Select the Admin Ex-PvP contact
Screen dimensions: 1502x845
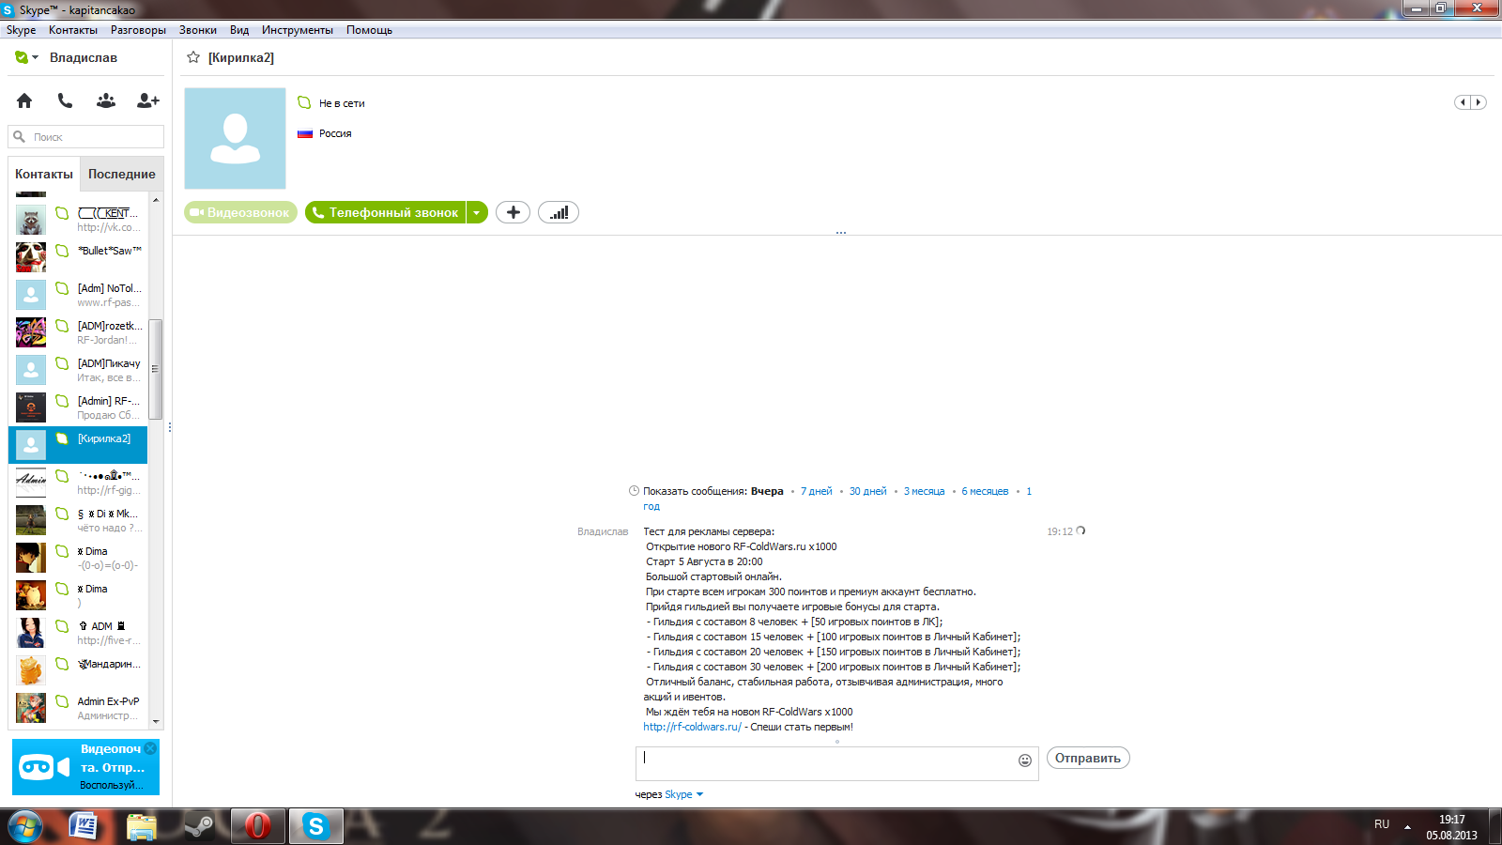pyautogui.click(x=78, y=708)
